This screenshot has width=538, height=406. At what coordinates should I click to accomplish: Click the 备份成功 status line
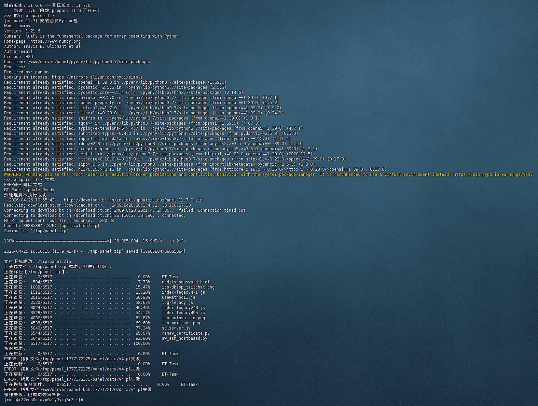click(x=17, y=349)
